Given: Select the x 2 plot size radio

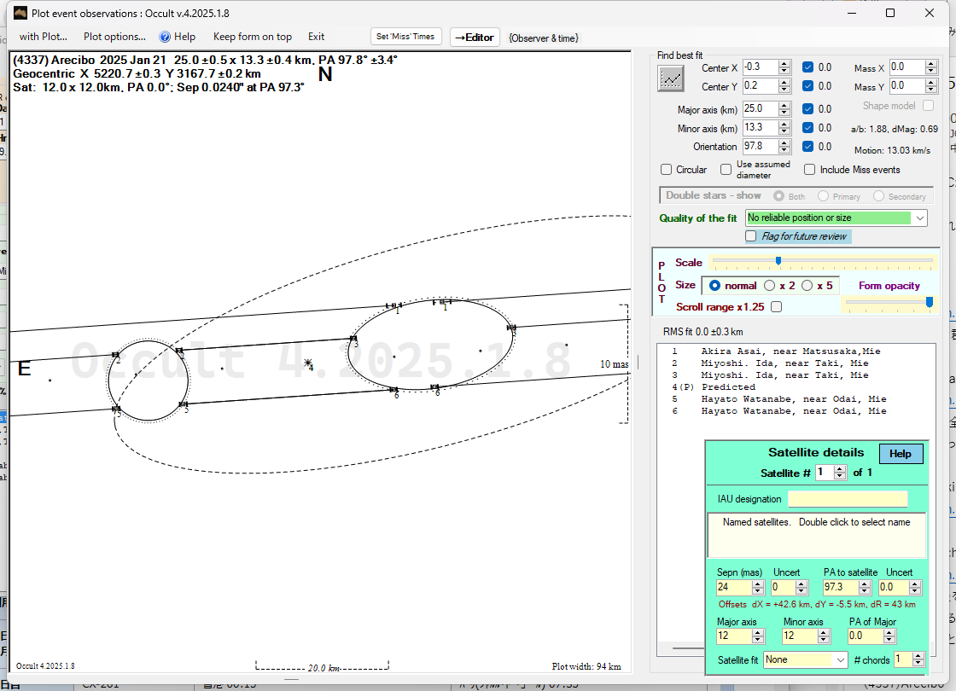Looking at the screenshot, I should (x=769, y=286).
